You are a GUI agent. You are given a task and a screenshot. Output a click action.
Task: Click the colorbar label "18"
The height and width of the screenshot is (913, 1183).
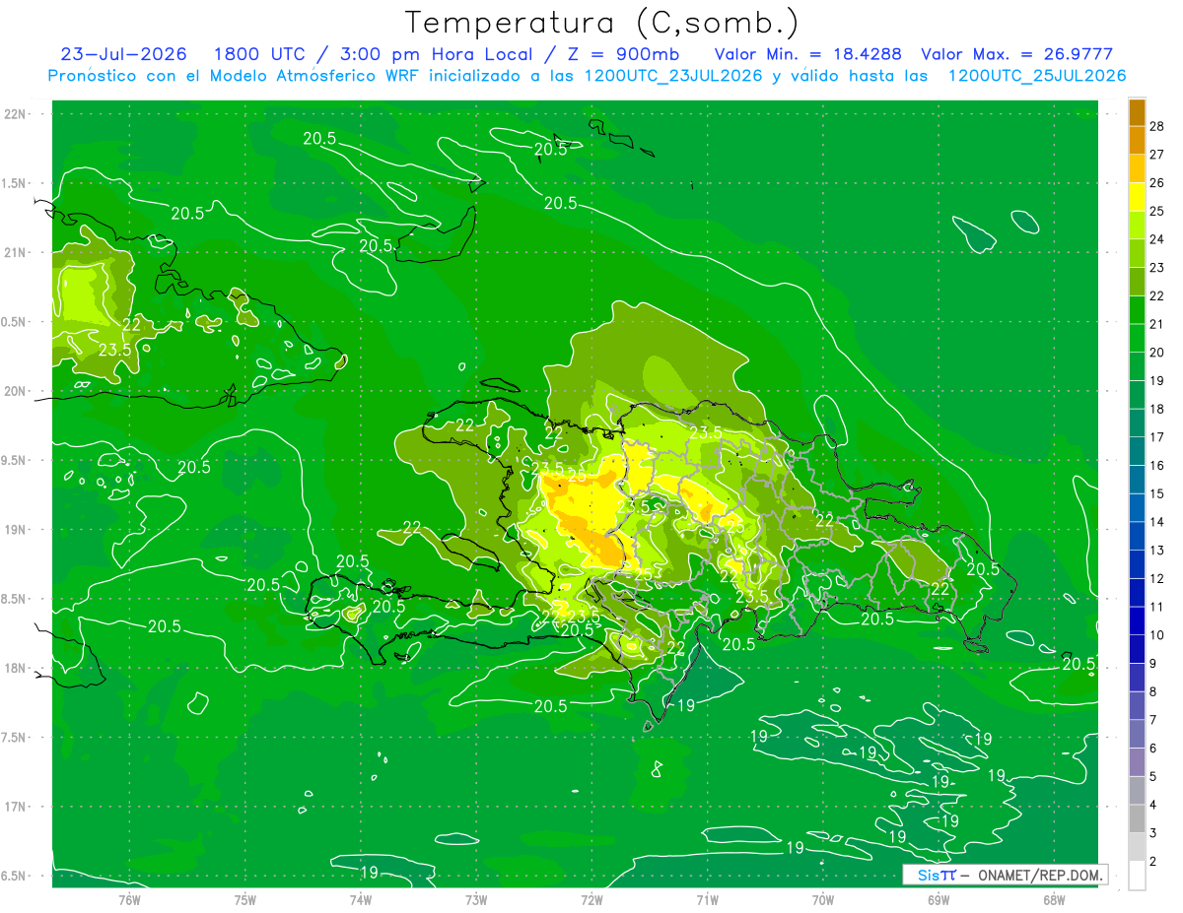pyautogui.click(x=1157, y=409)
